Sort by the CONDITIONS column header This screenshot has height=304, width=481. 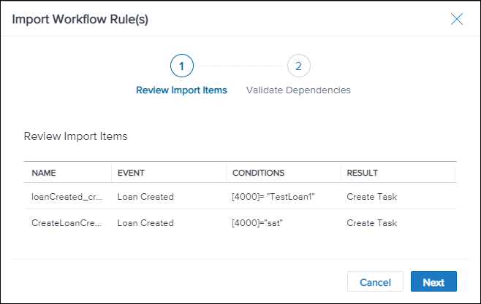[x=258, y=173]
